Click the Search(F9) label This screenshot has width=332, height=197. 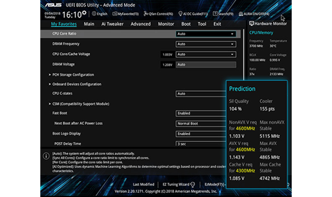tap(226, 14)
